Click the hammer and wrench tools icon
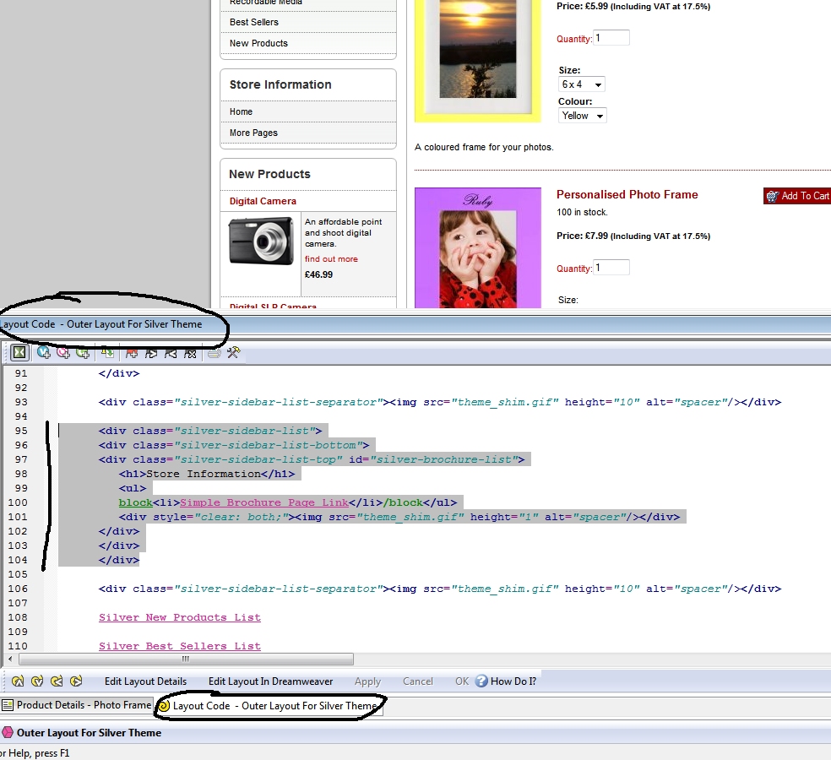Viewport: 831px width, 760px height. pos(233,353)
